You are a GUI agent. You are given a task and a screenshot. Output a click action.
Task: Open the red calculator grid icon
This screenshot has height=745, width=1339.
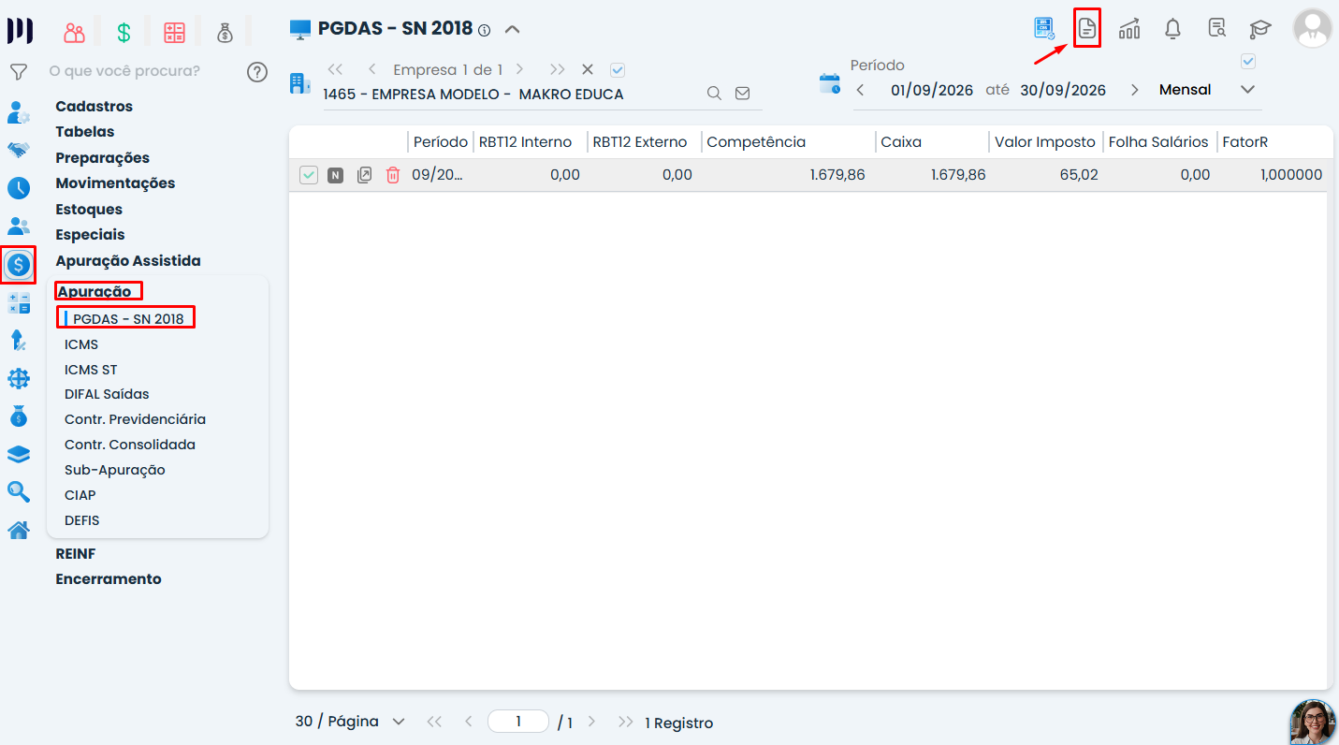(174, 33)
